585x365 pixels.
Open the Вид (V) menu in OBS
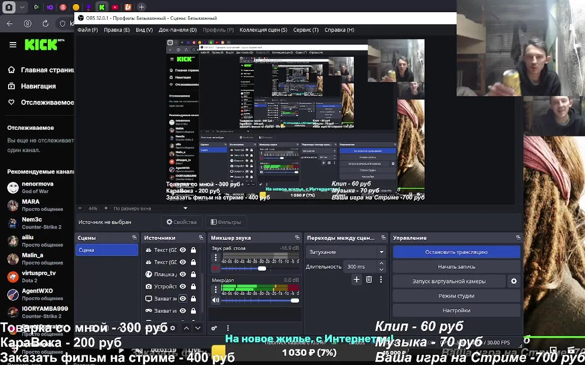144,30
